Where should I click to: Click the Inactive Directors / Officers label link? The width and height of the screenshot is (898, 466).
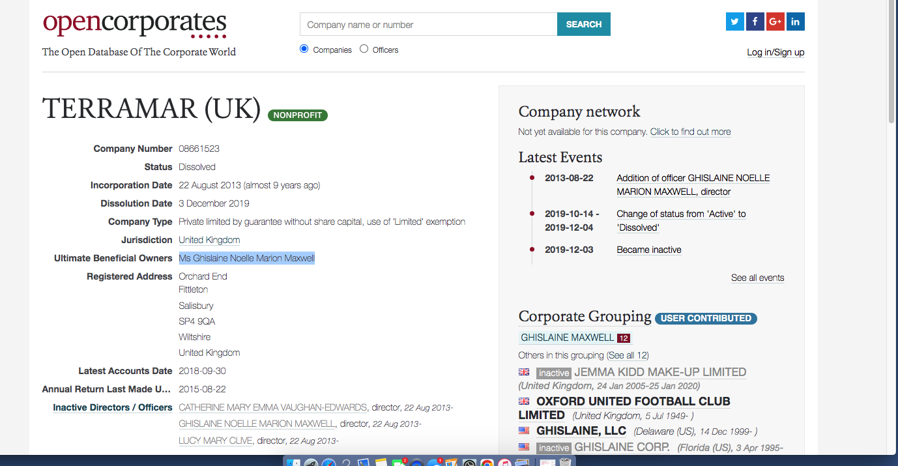[x=113, y=407]
